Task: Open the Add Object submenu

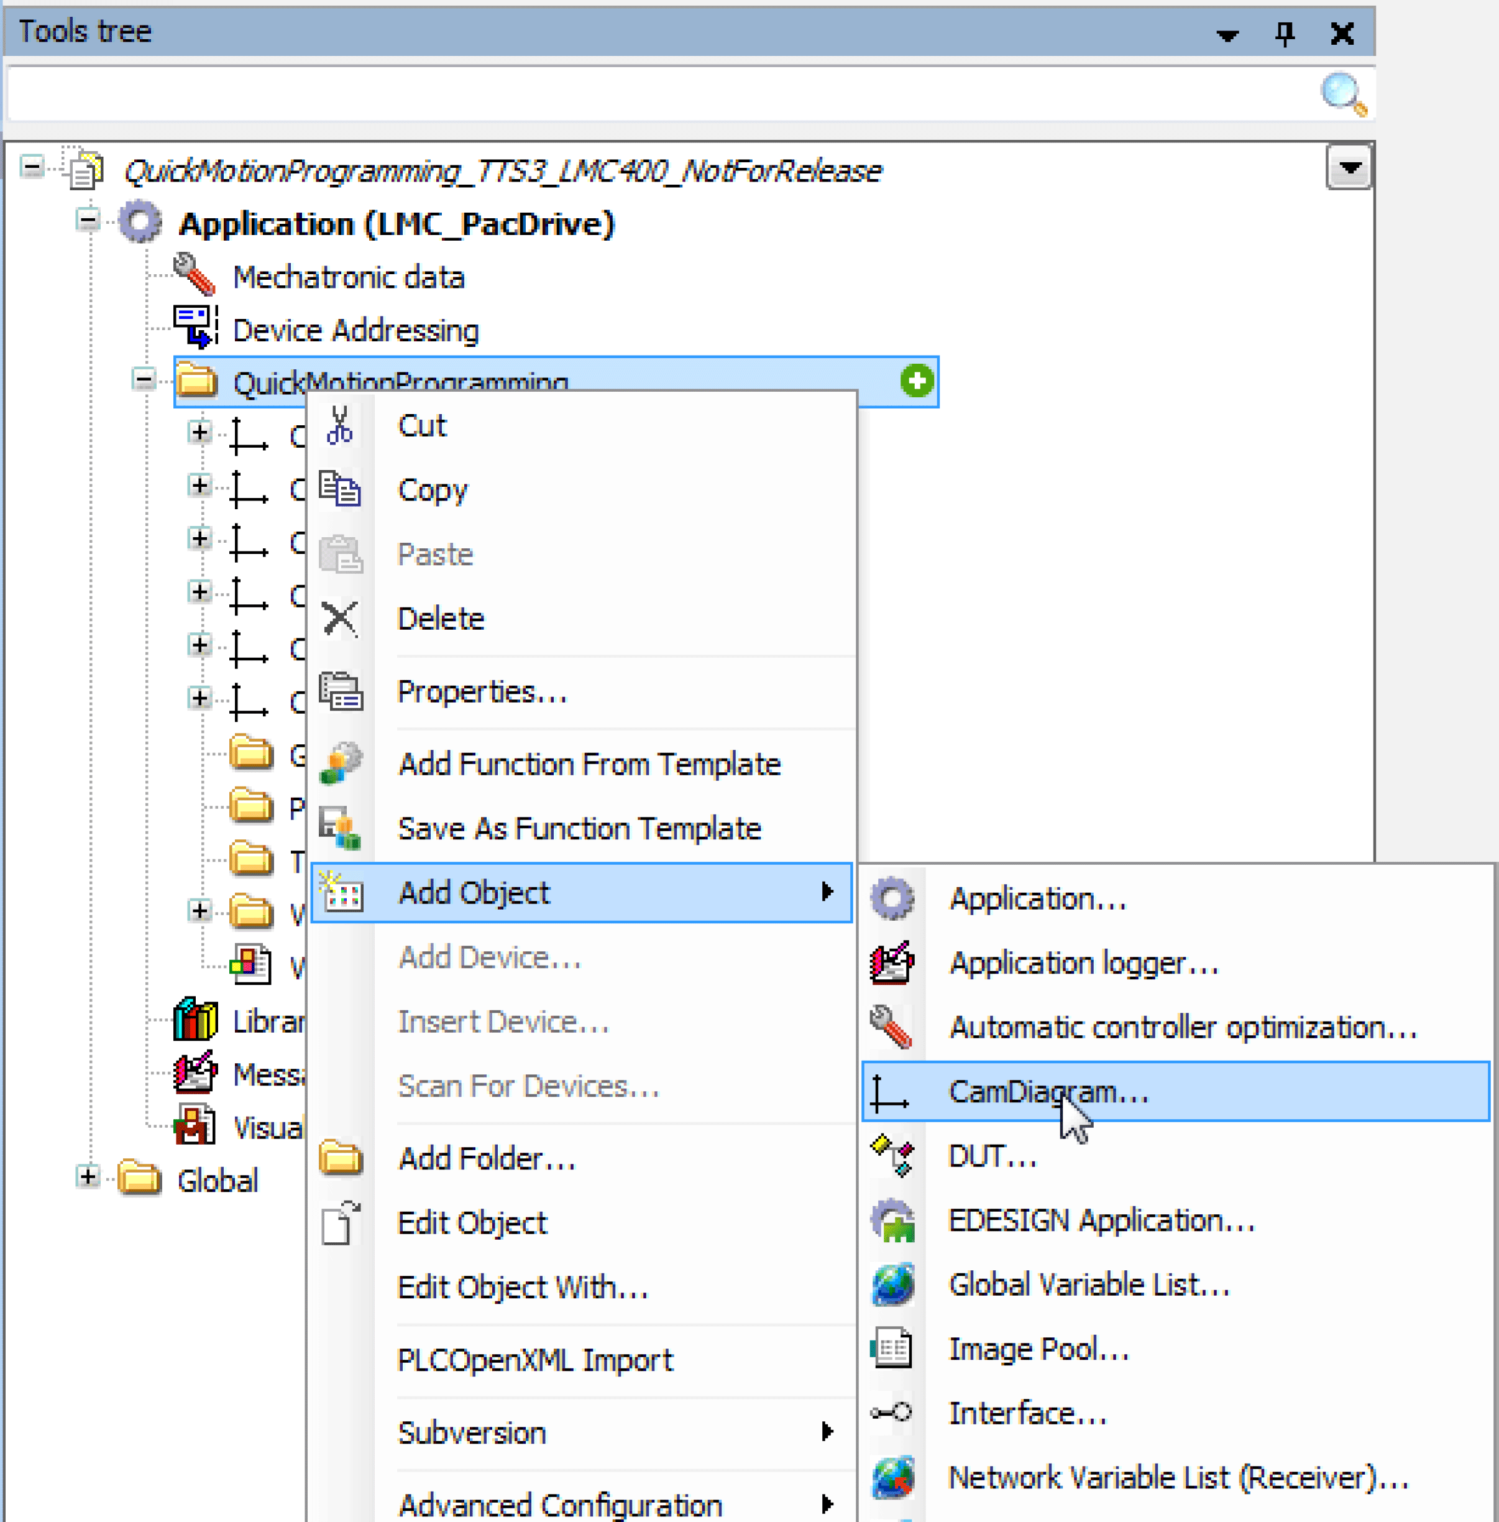Action: point(581,893)
